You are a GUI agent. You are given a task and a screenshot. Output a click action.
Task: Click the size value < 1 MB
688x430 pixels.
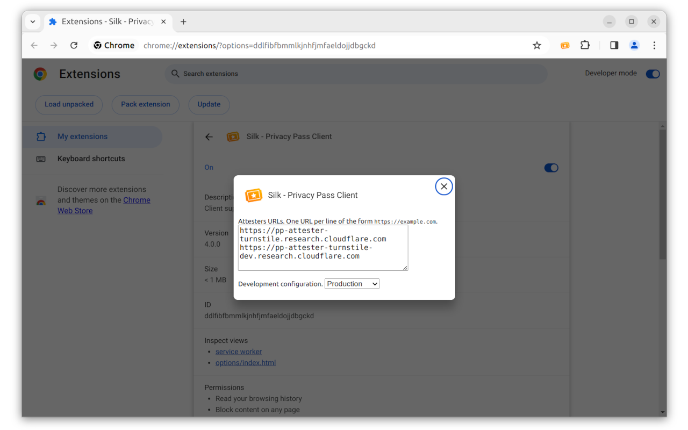(215, 280)
